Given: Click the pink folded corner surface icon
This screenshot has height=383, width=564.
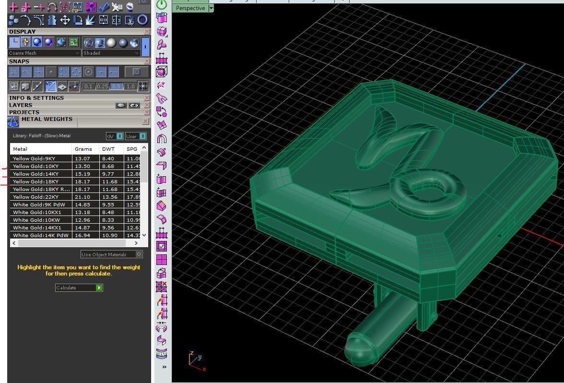Looking at the screenshot, I should pos(162,165).
